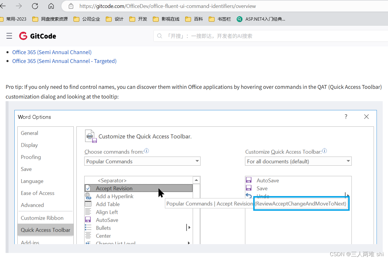This screenshot has width=388, height=260.
Task: Open the 书签栏 bookmark folder
Action: 220,19
